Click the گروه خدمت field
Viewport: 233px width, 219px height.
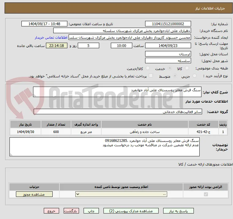(118, 112)
